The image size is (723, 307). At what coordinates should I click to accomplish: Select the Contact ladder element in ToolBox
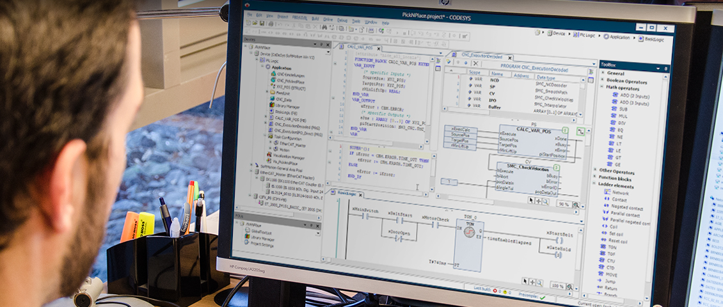(615, 200)
